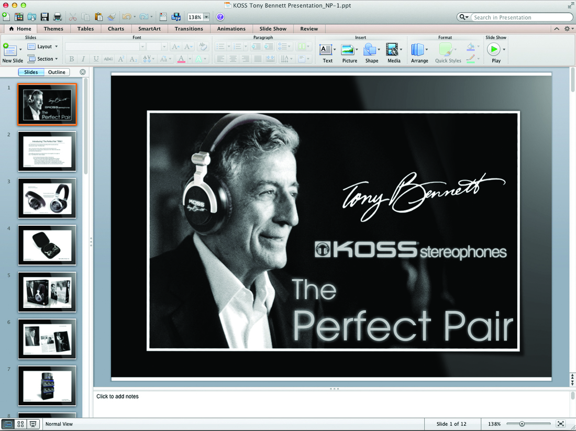Open the template gallery icon
Viewport: 576px width, 431px height.
[19, 17]
